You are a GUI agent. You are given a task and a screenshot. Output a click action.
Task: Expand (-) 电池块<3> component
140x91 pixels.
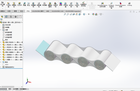click(1, 45)
